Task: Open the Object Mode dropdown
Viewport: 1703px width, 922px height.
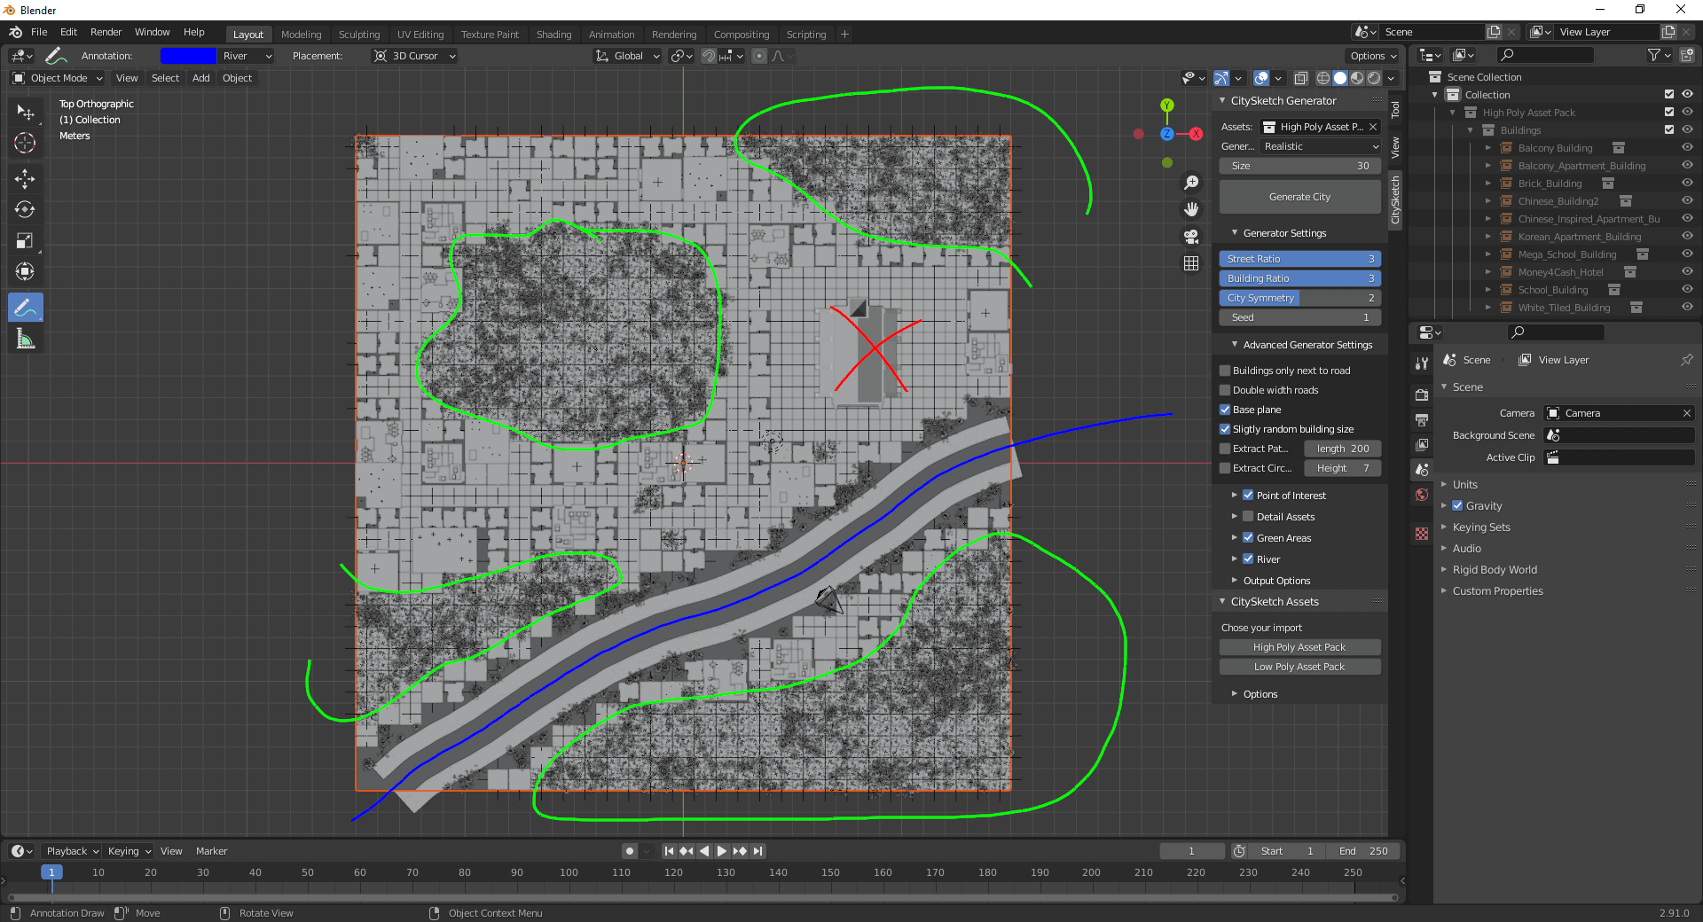Action: pyautogui.click(x=58, y=78)
